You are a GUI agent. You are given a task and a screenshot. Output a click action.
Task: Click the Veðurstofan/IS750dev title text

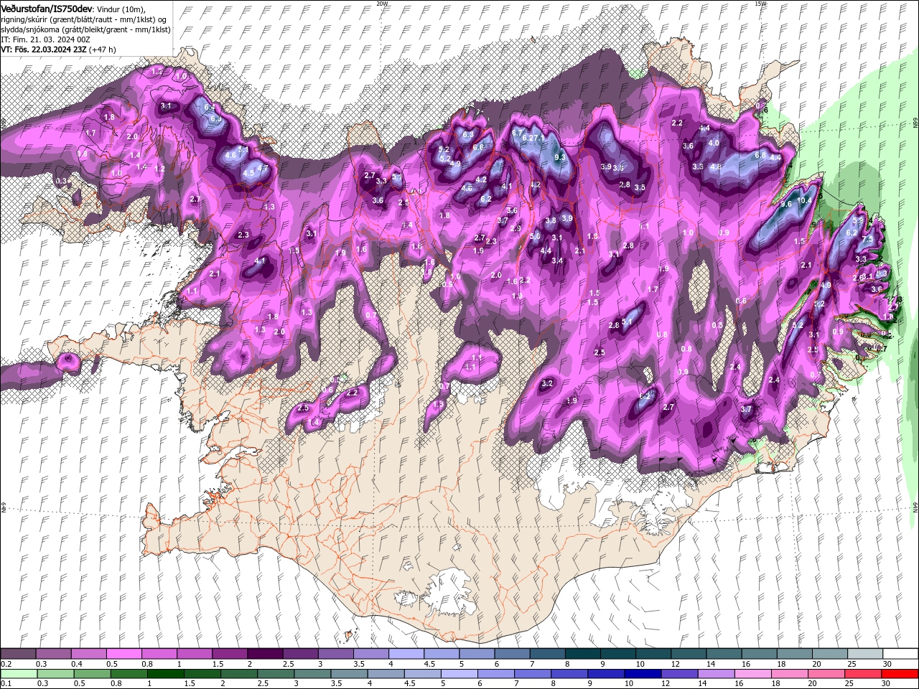click(x=46, y=8)
